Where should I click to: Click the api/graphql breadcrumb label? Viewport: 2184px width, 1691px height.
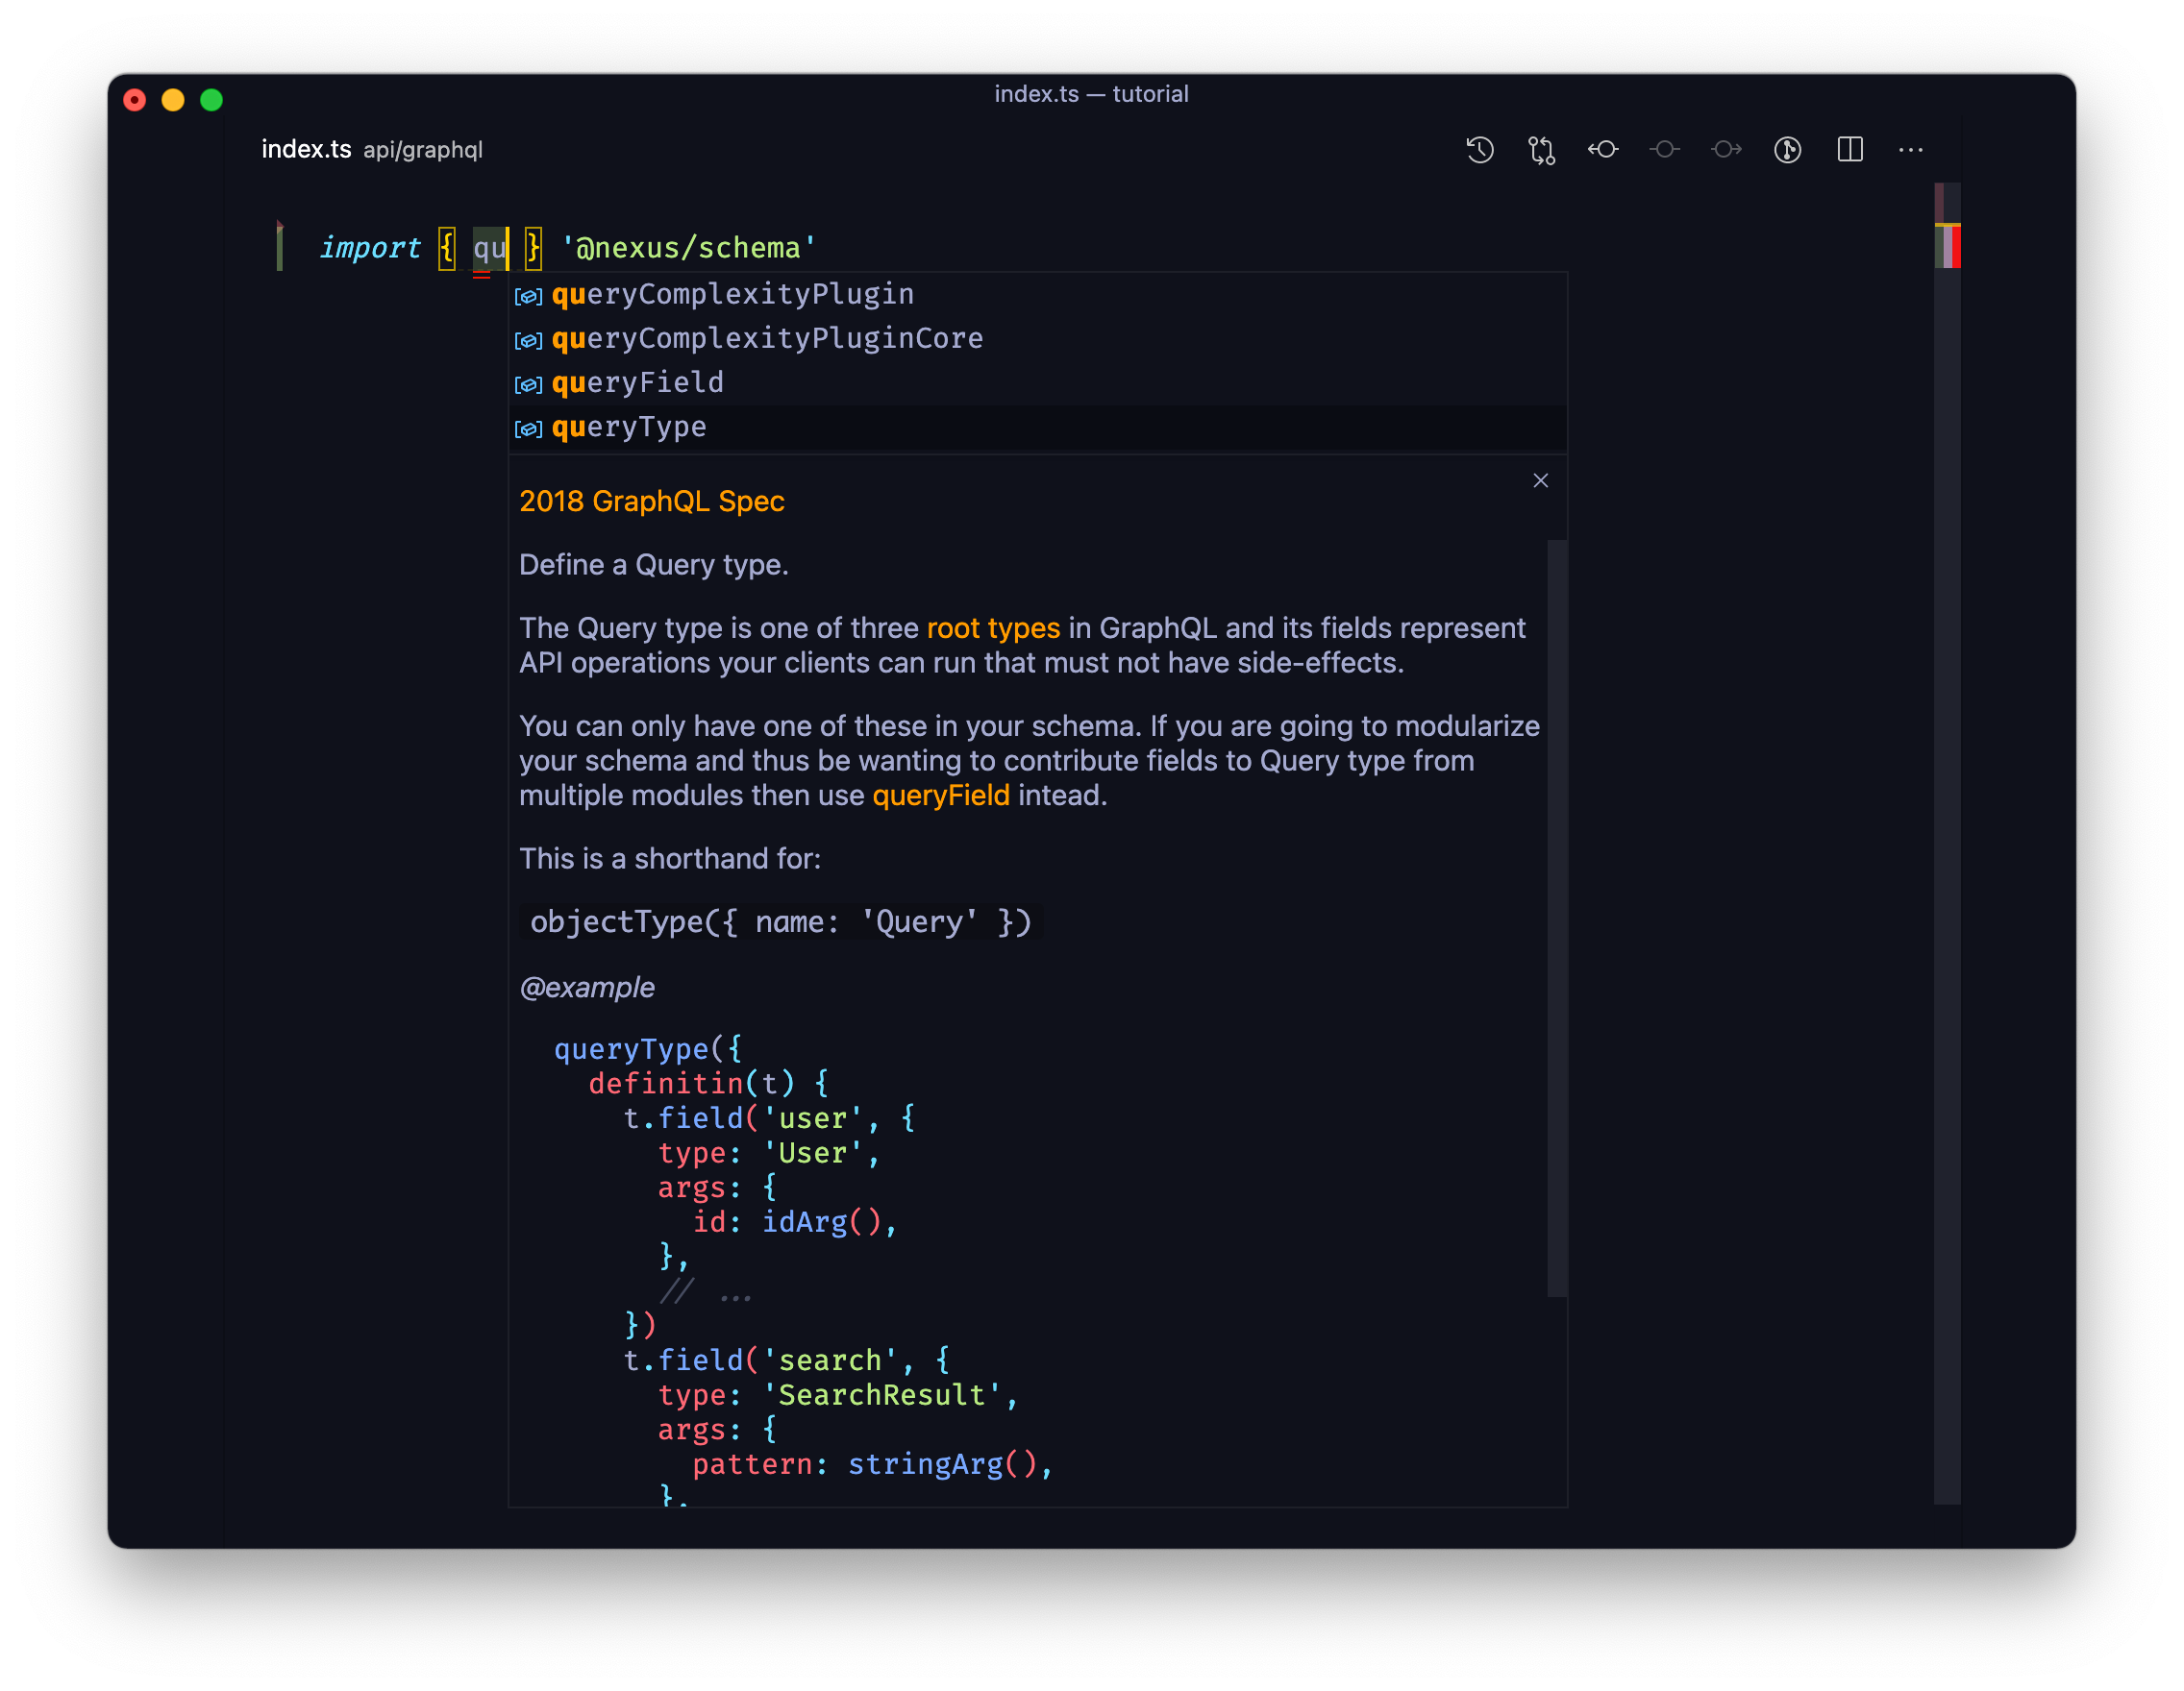click(424, 150)
